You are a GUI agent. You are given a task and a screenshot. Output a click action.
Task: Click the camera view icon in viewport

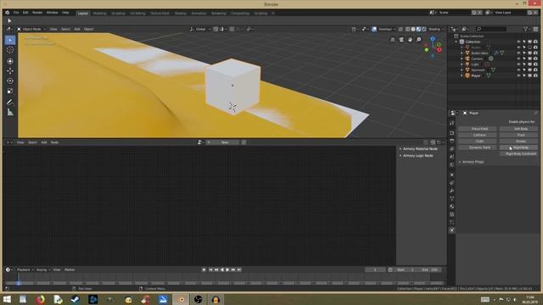tap(401, 40)
